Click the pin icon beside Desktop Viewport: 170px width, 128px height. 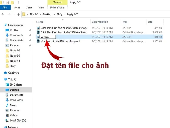30,30
